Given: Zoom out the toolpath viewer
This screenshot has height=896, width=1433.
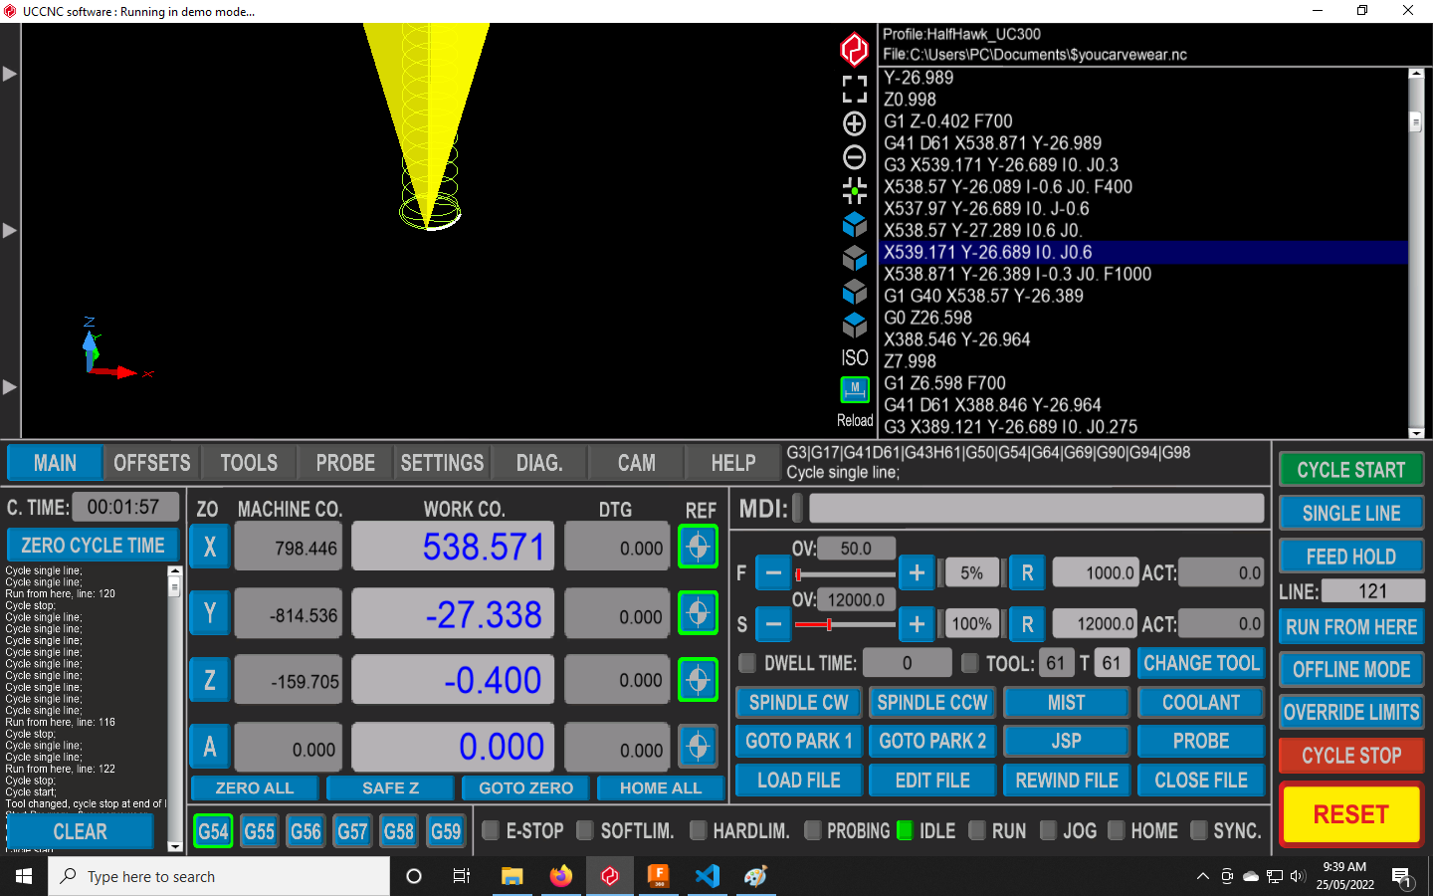Looking at the screenshot, I should coord(854,157).
